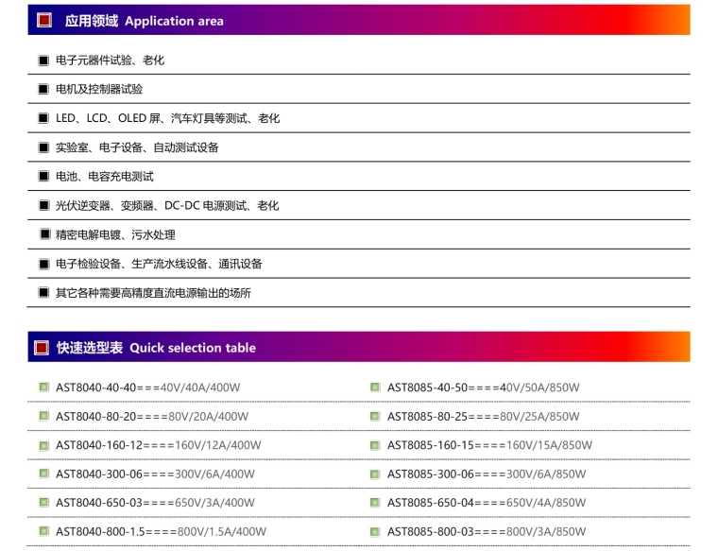Open the AST8085-650-04 model entry
This screenshot has width=718, height=551.
(487, 503)
